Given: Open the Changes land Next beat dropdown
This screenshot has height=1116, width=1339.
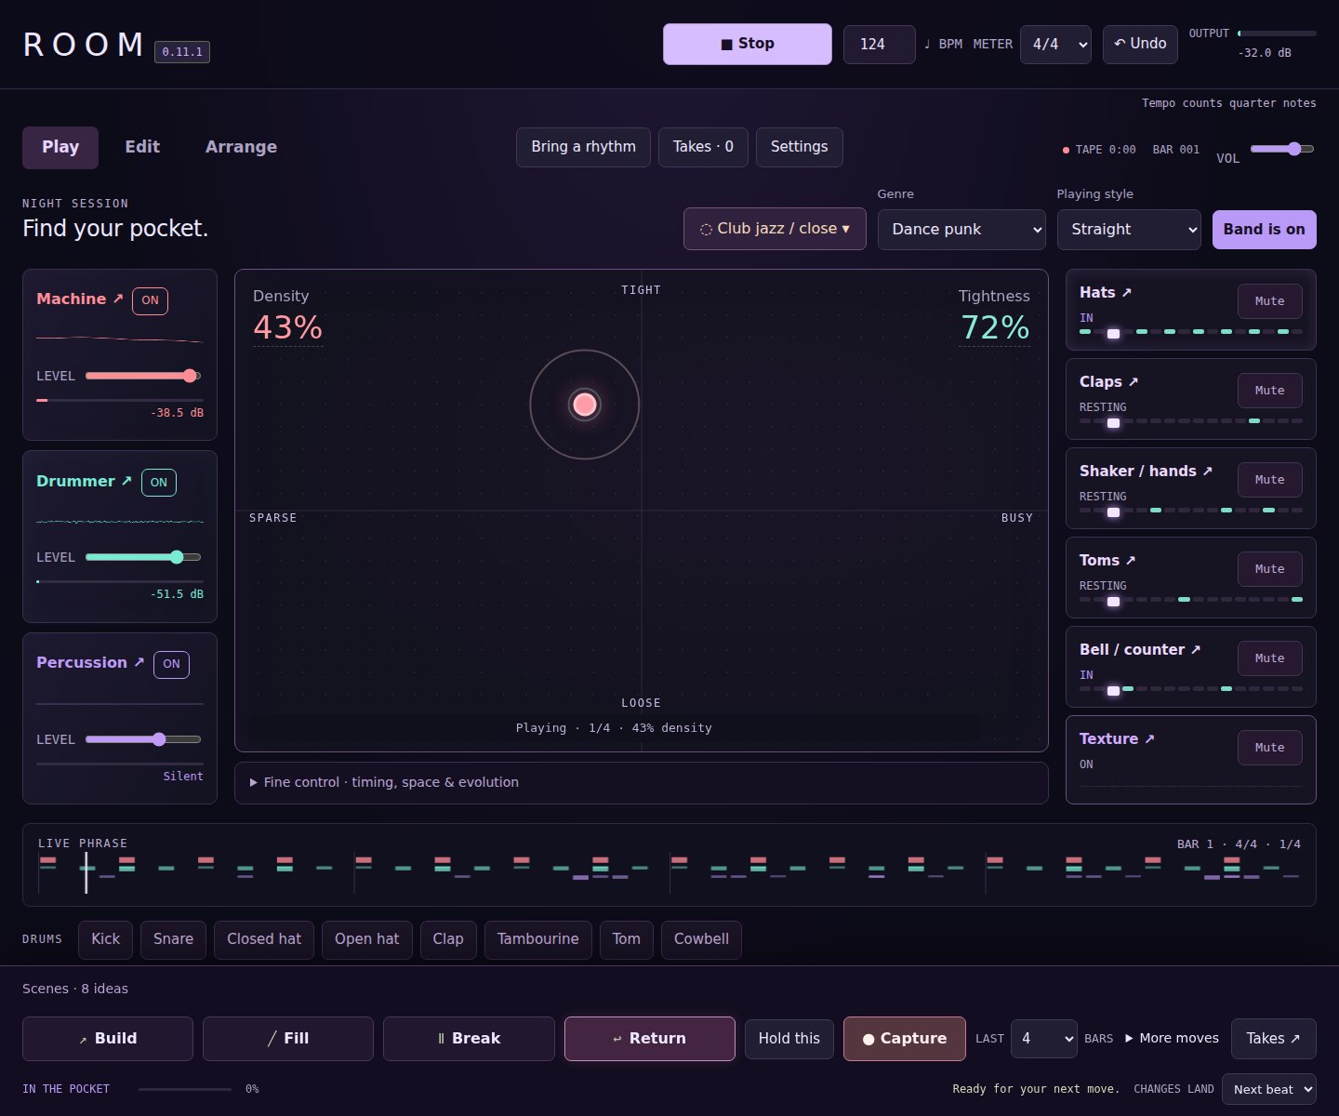Looking at the screenshot, I should point(1269,1089).
